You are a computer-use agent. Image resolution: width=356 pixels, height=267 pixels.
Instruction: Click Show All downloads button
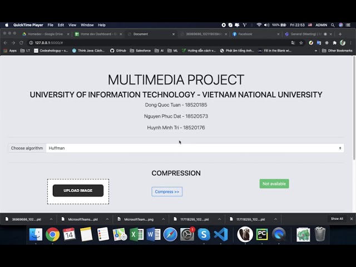tap(337, 219)
